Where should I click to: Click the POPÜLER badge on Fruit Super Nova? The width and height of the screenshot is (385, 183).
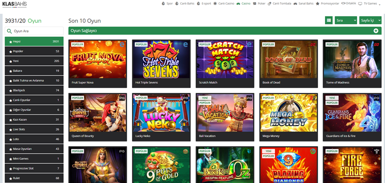tap(77, 44)
